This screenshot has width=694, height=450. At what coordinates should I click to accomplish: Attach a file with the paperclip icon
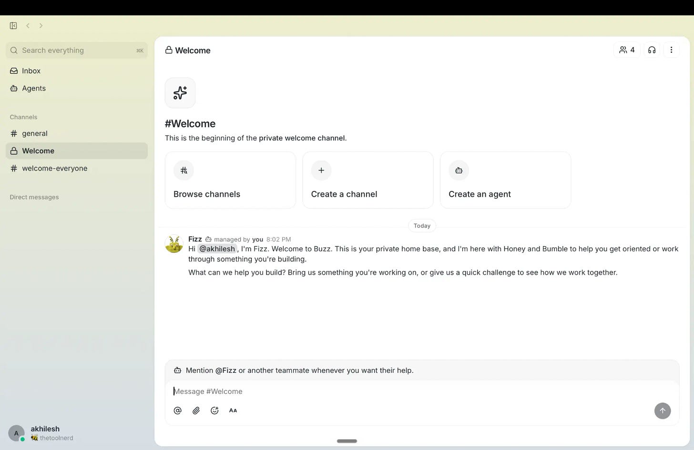point(196,410)
